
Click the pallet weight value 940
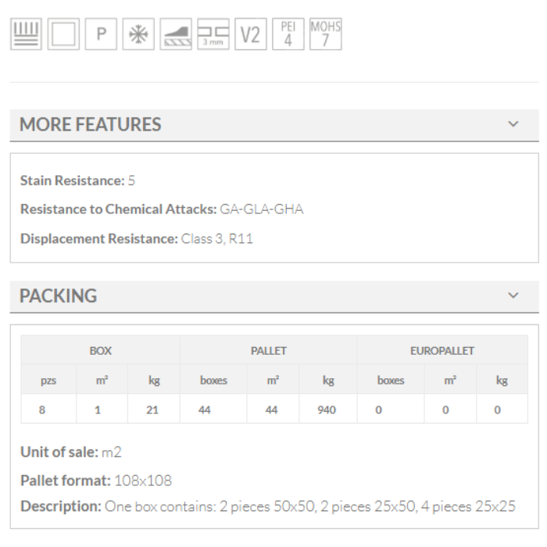click(327, 409)
